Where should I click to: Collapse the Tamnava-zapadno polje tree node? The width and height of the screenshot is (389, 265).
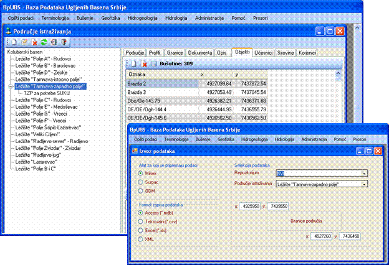pyautogui.click(x=11, y=86)
